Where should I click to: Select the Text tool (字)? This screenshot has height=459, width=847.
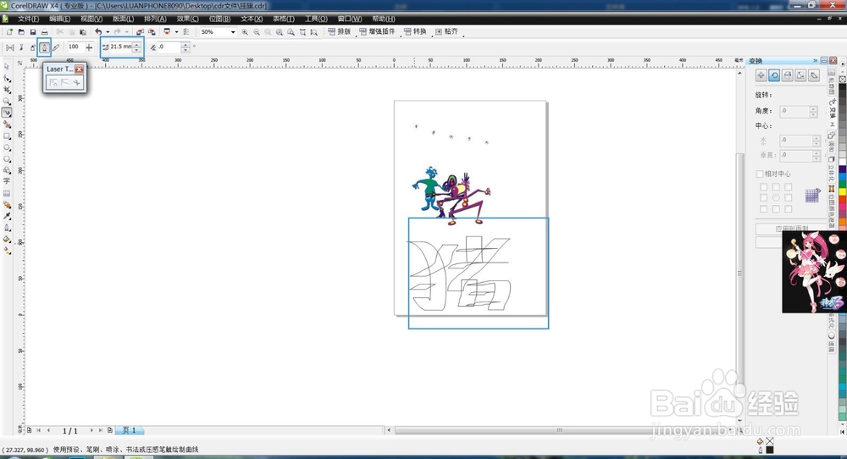[7, 181]
